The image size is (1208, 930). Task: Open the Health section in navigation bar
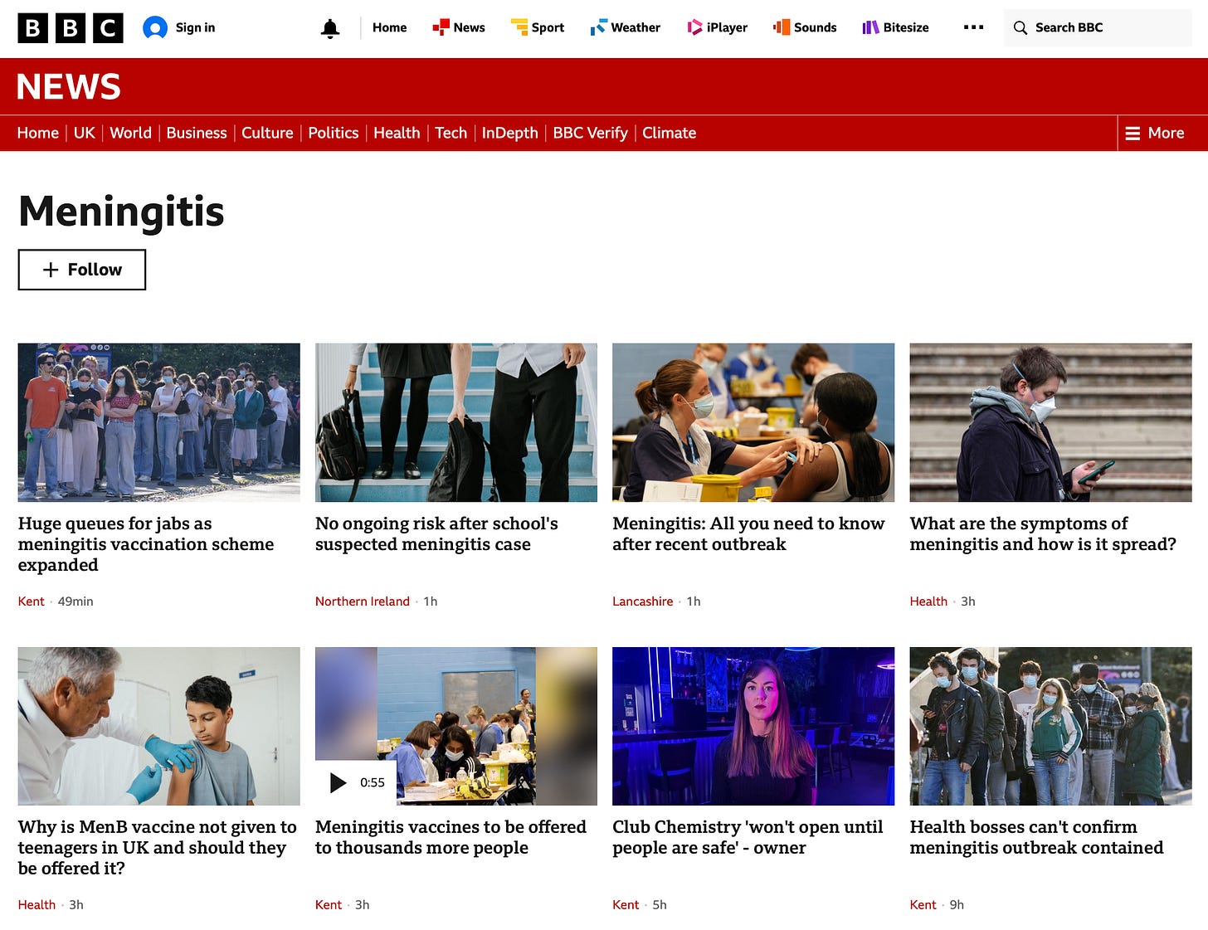pos(397,134)
